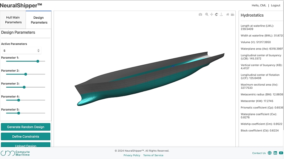Click the Contact Us link
This screenshot has width=284, height=159.
coord(259,153)
